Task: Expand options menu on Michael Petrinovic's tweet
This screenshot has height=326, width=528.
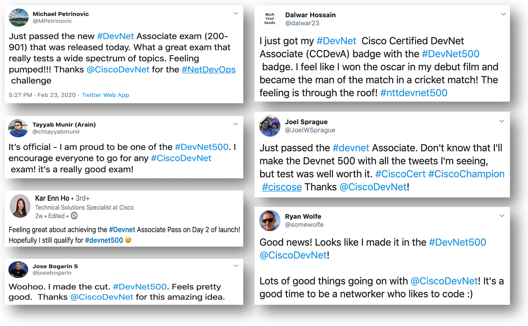Action: coord(236,13)
